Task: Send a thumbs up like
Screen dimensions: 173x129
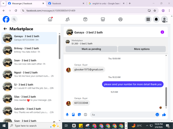Action: (x=164, y=115)
